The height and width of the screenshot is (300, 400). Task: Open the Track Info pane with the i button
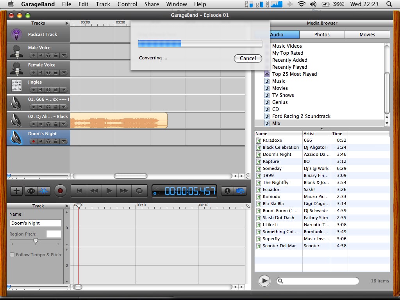228,191
